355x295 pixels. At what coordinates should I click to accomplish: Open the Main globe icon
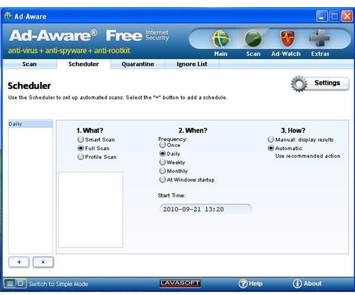(x=221, y=39)
